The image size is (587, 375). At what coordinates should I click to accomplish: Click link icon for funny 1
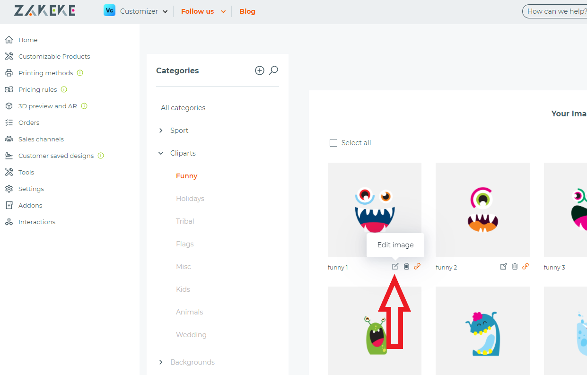pyautogui.click(x=417, y=267)
